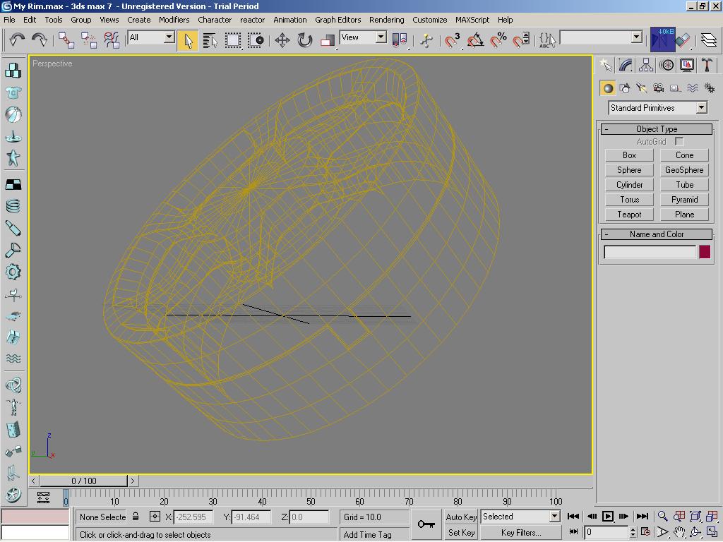Image resolution: width=723 pixels, height=542 pixels.
Task: Toggle Spinner Snap
Action: [x=521, y=40]
